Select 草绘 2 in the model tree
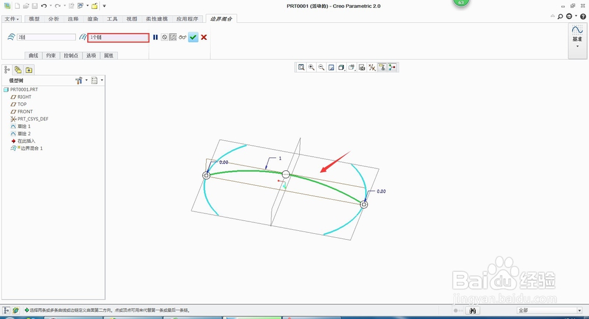Viewport: 589px width, 319px height. (x=24, y=133)
